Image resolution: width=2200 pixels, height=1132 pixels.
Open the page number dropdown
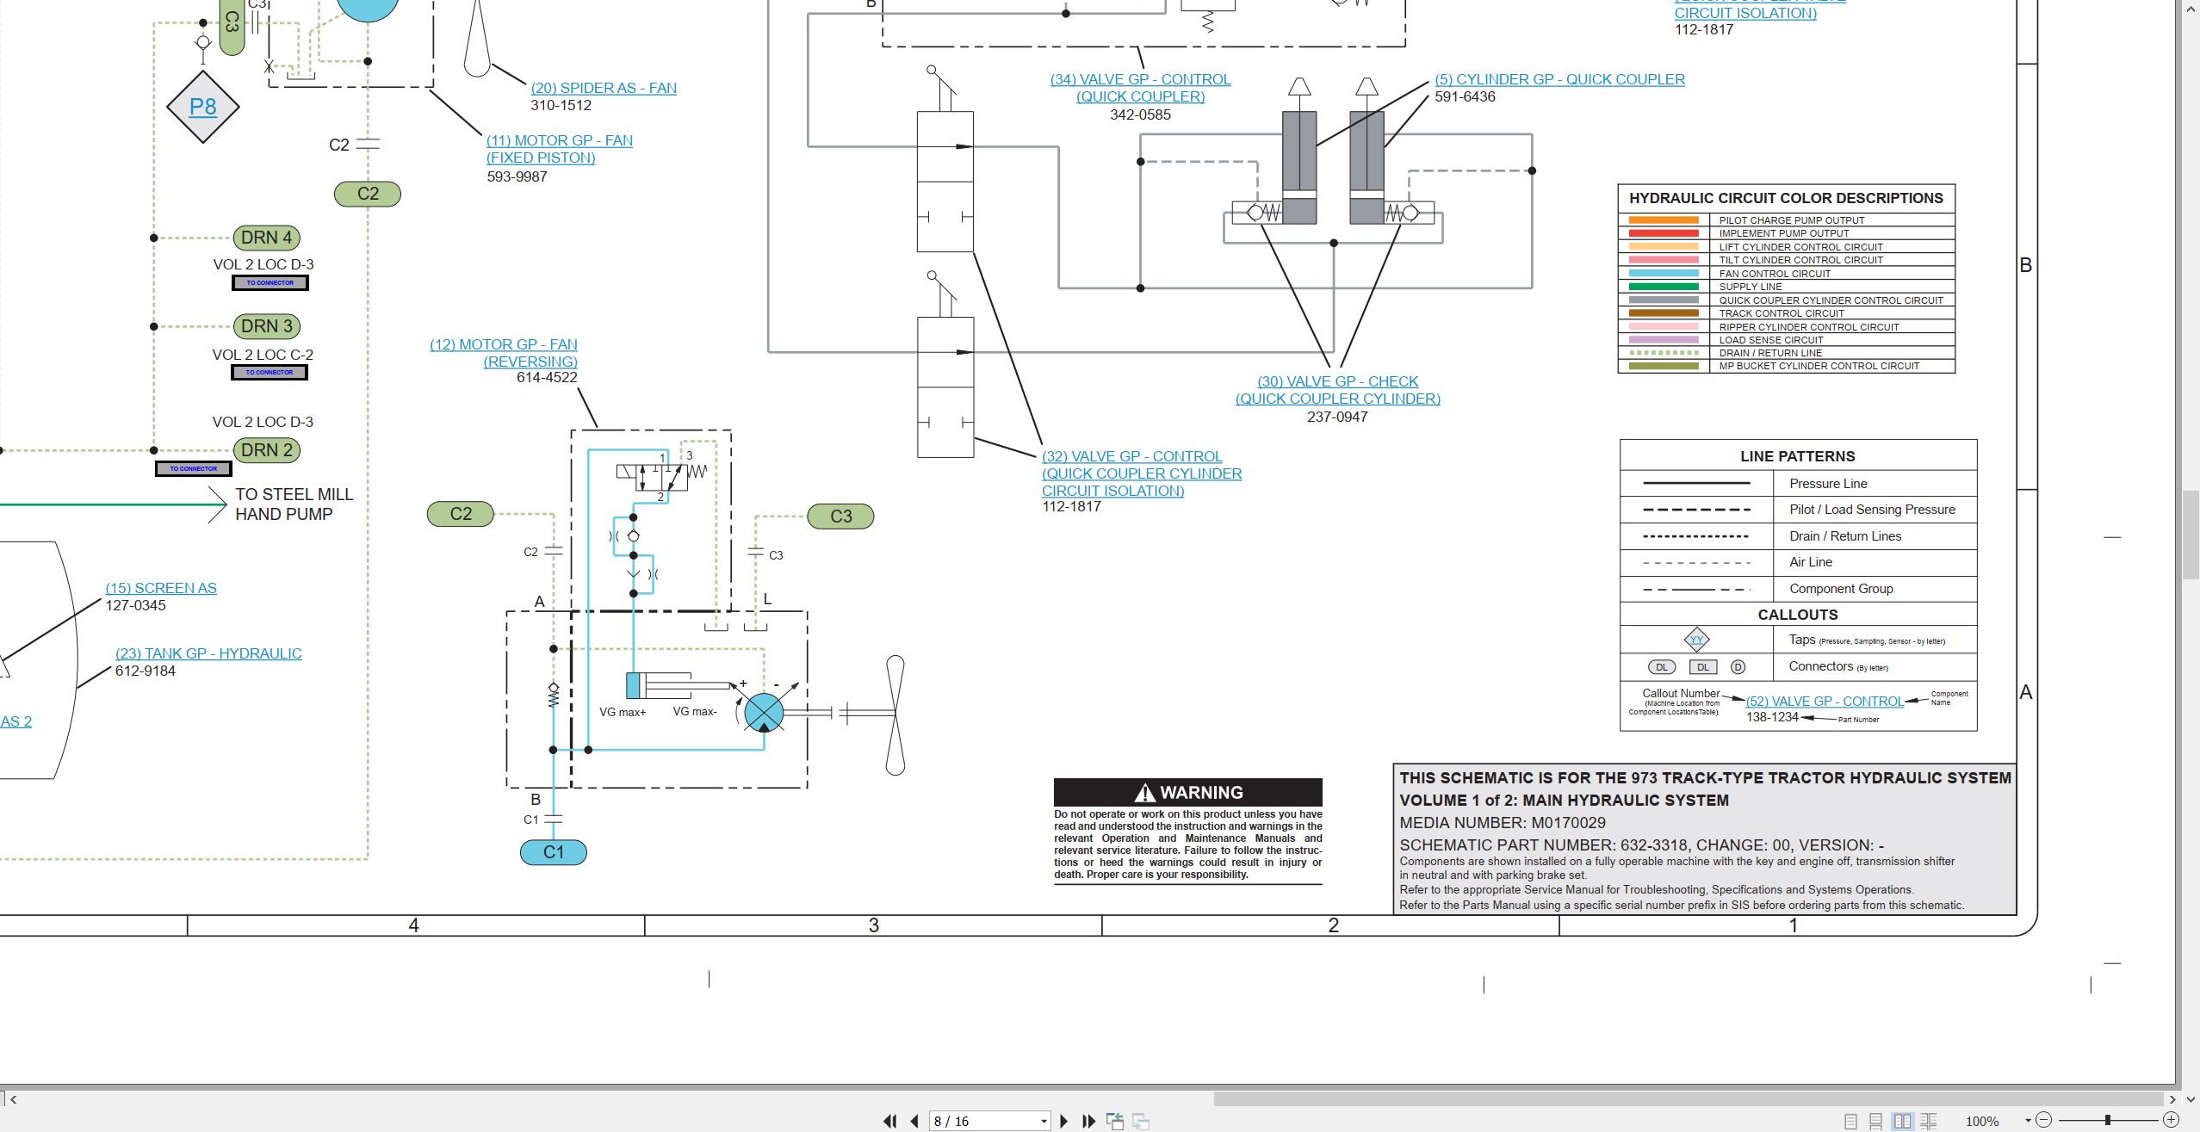[1044, 1121]
